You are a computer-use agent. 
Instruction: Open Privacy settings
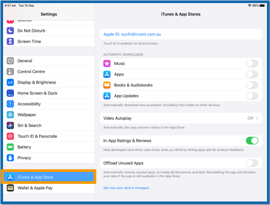(49, 158)
